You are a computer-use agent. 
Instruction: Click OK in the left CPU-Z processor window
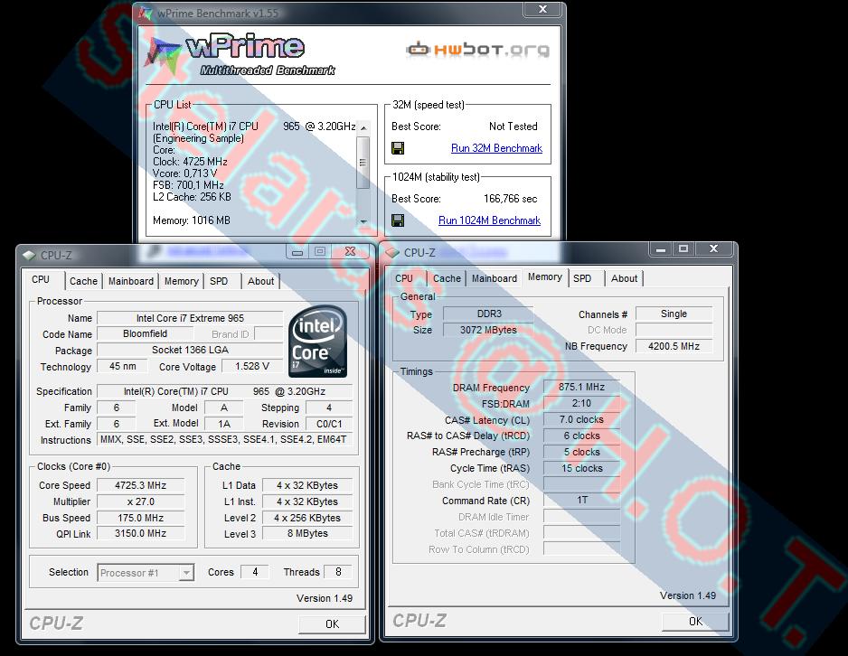pos(332,624)
